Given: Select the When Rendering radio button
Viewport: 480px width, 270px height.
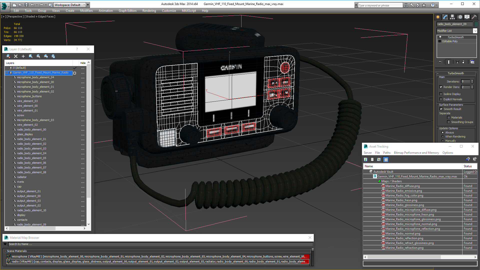Looking at the screenshot, I should [442, 136].
